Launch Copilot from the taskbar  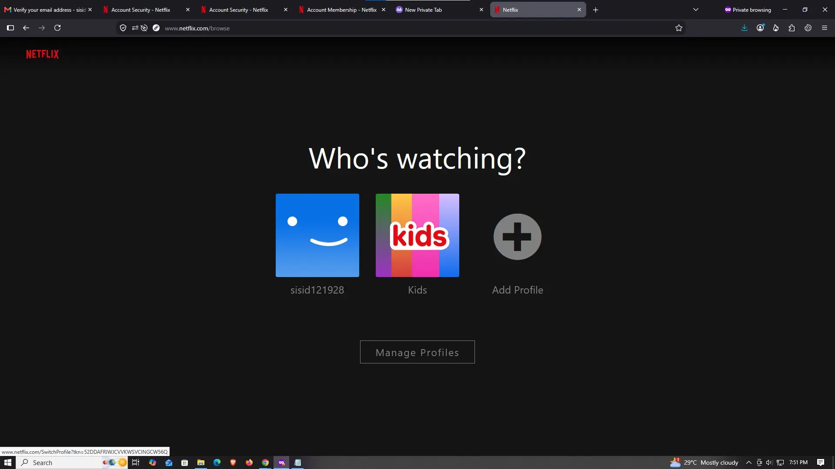[x=152, y=462]
